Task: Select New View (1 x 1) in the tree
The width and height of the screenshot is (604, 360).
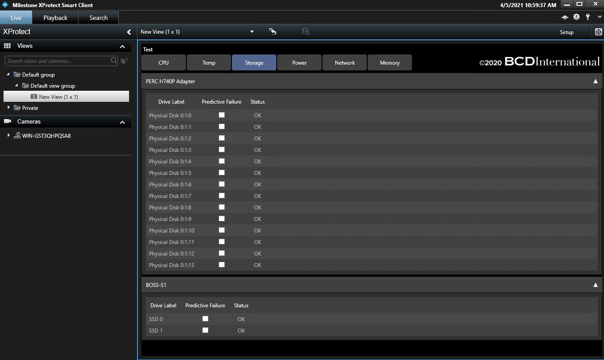Action: tap(66, 97)
